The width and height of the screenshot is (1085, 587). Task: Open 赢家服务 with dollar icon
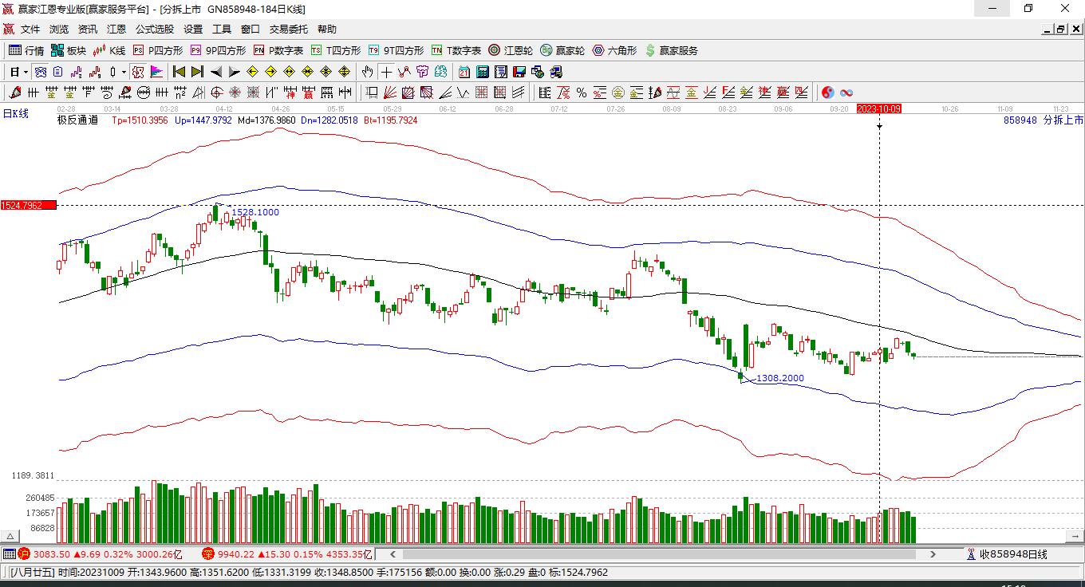[x=671, y=50]
